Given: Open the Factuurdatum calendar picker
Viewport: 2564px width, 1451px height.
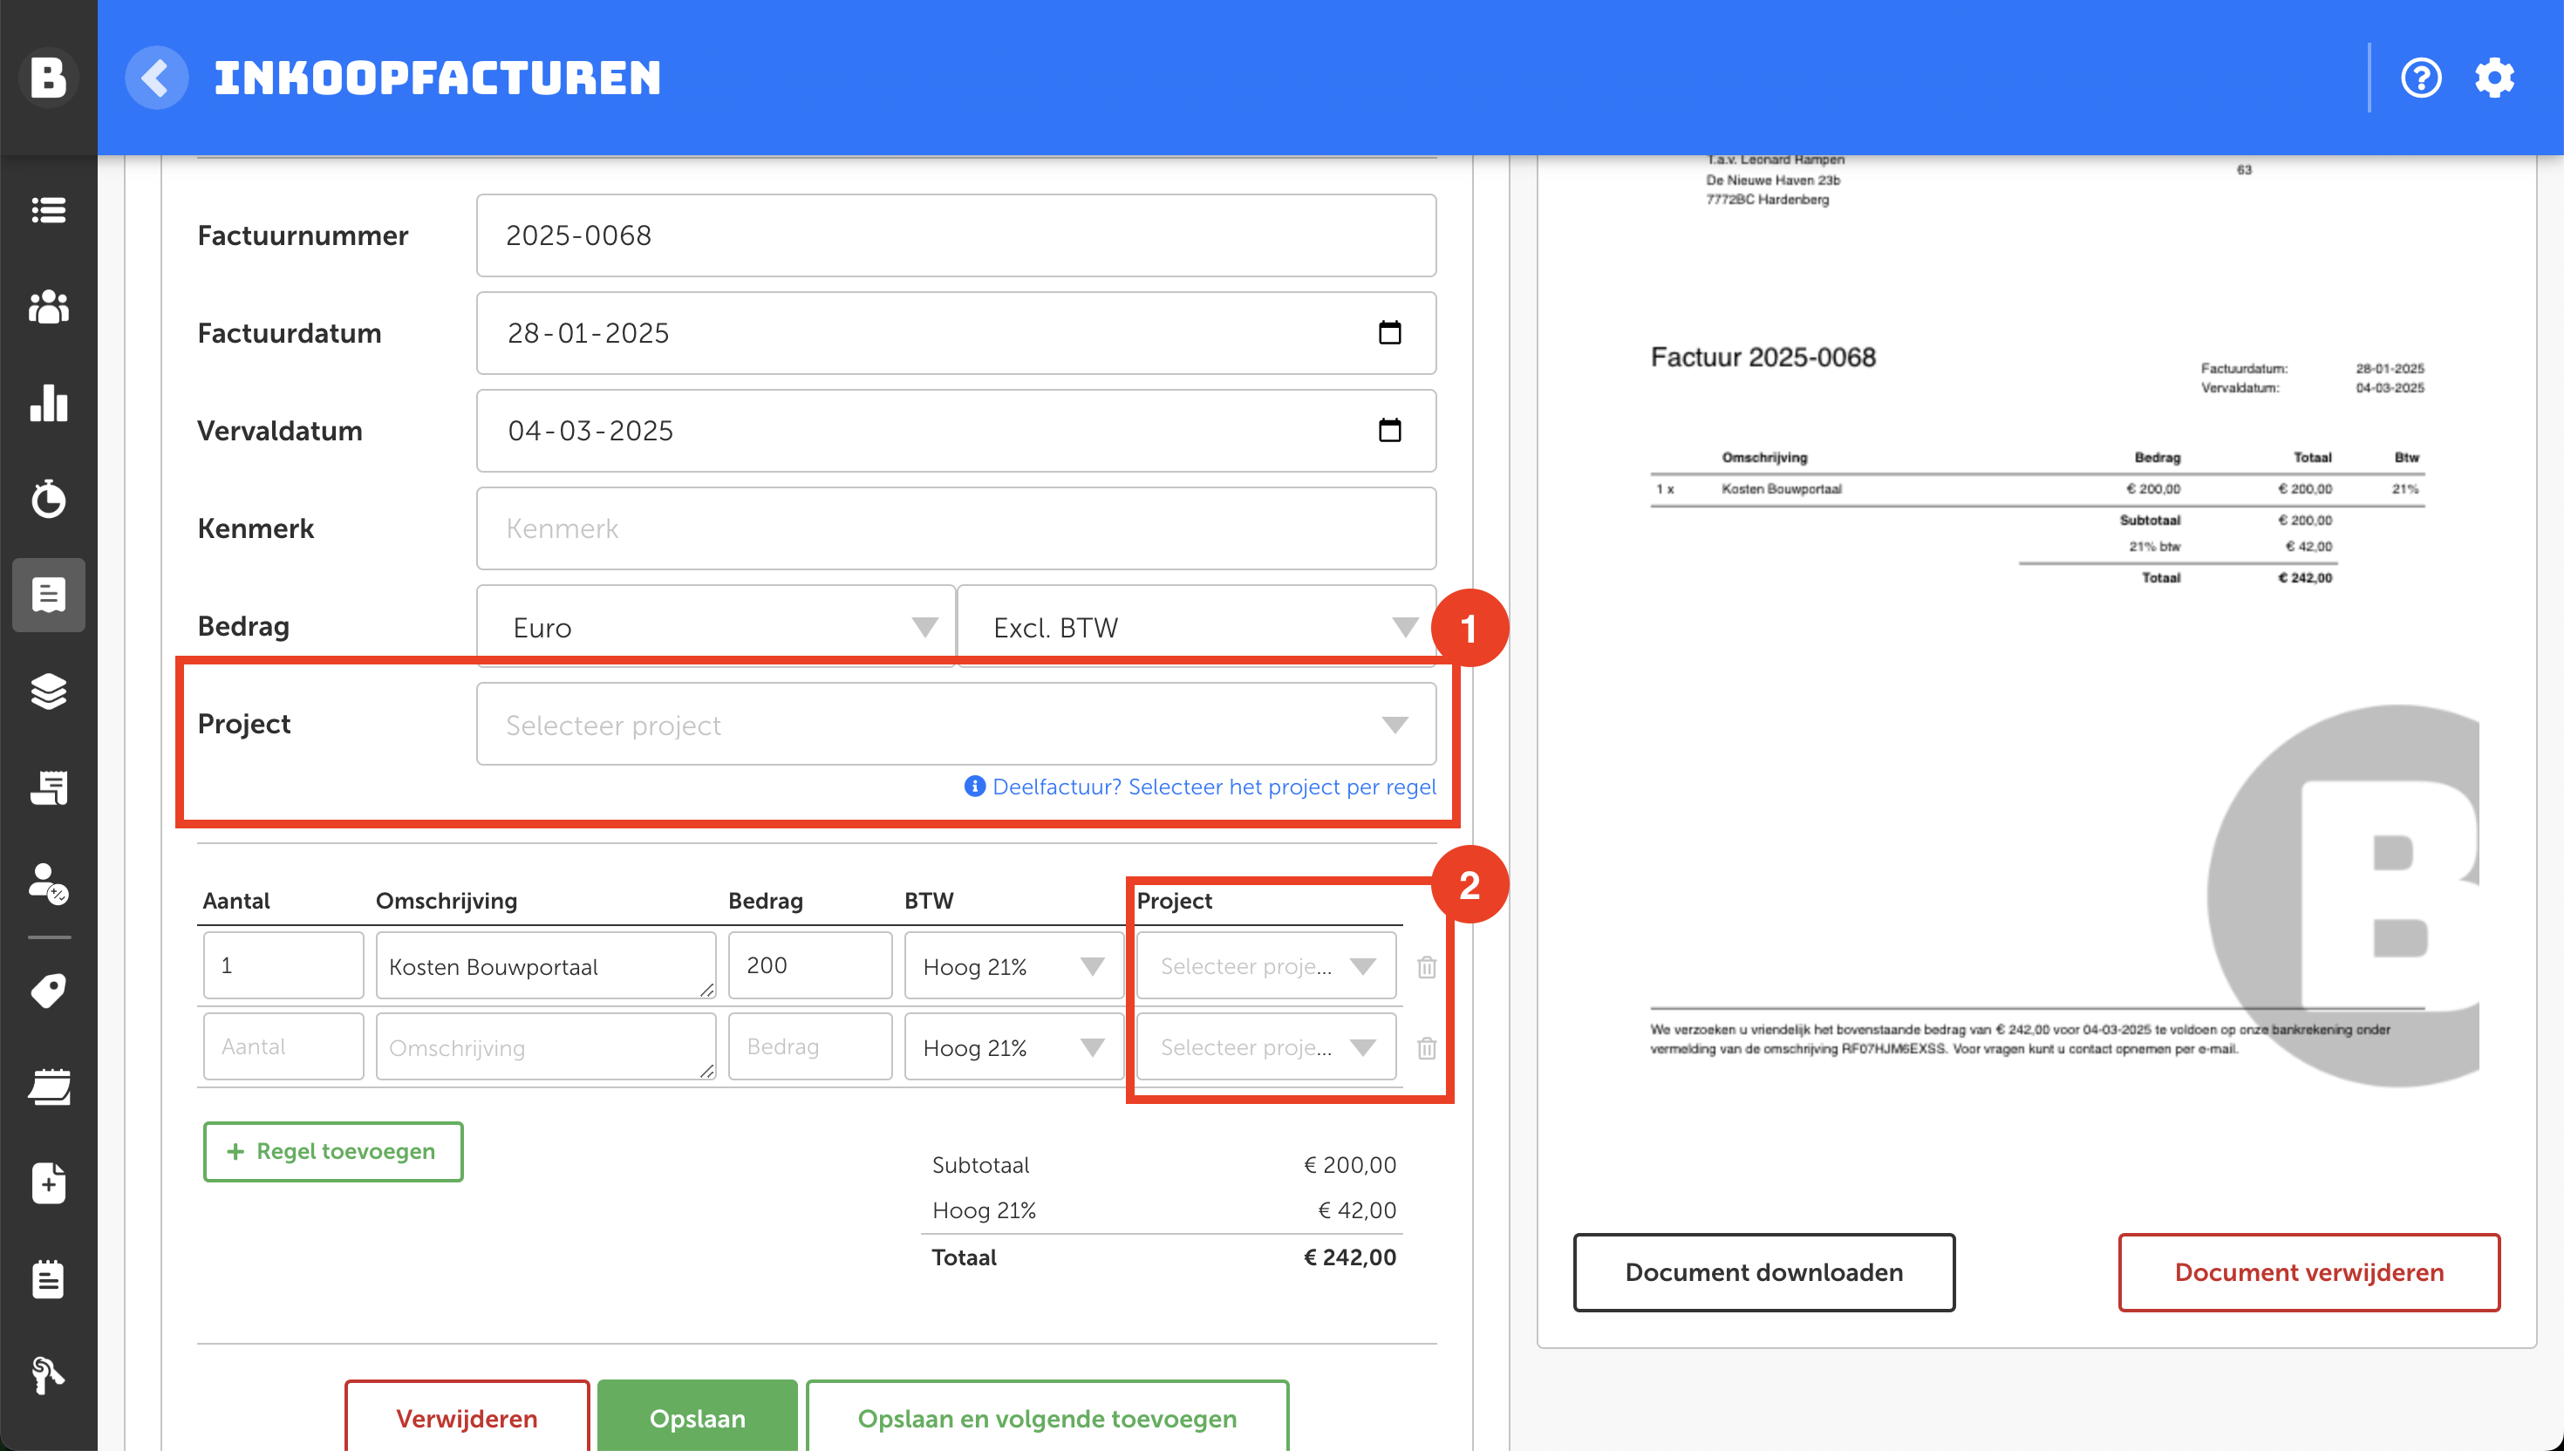Looking at the screenshot, I should click(1389, 333).
